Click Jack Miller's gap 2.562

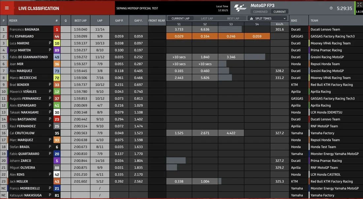pos(139,181)
